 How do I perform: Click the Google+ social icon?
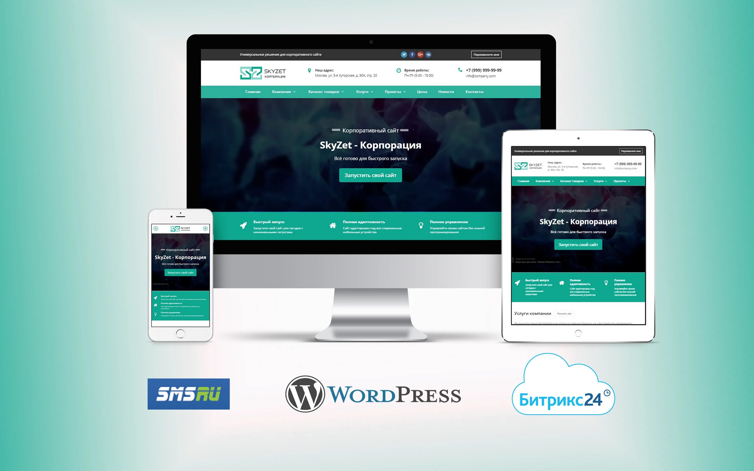tap(421, 54)
